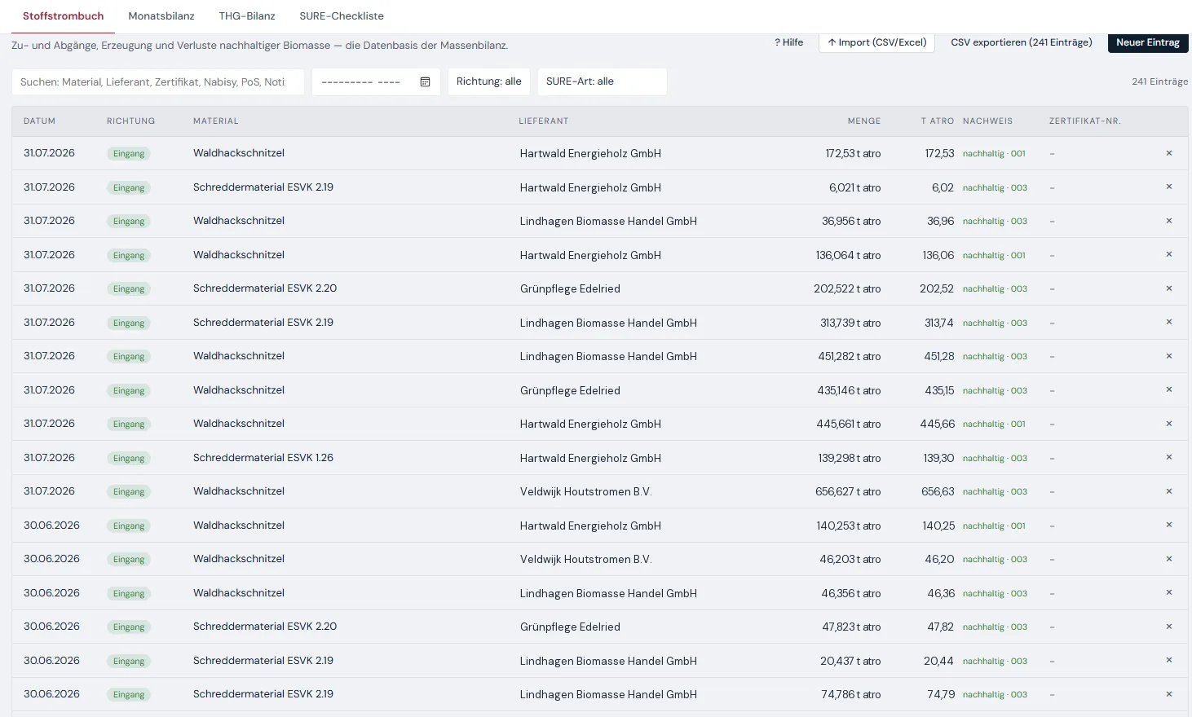
Task: Switch to the Monatsbilanz tab
Action: tap(161, 16)
